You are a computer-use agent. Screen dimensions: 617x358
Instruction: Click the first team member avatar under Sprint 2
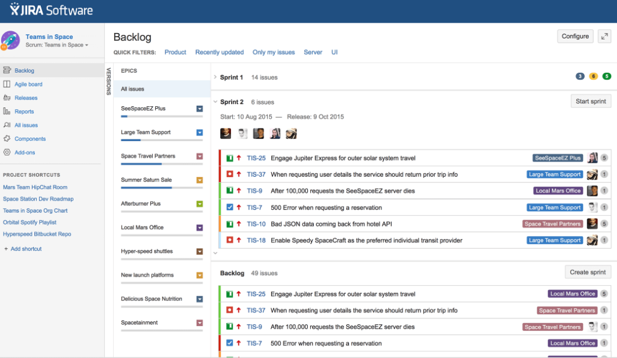[226, 133]
